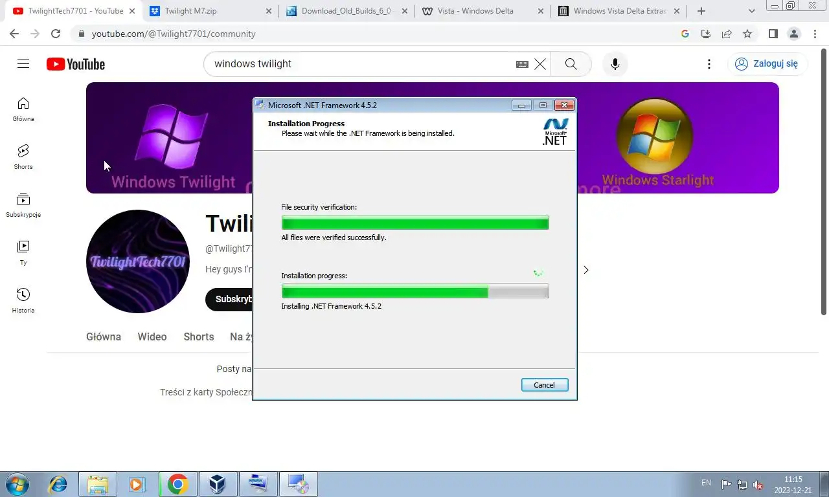Switch to the Twilight M7.zip tab
Viewport: 829px width, 497px height.
(210, 11)
